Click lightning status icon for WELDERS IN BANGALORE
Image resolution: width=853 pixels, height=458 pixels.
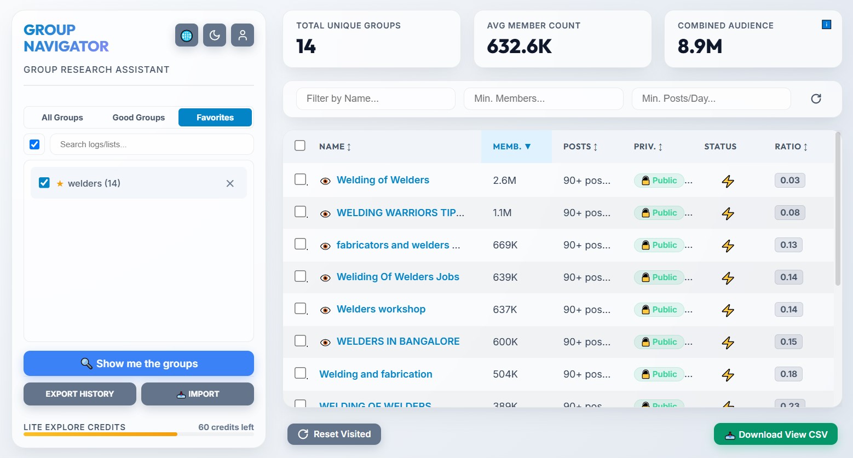click(728, 343)
